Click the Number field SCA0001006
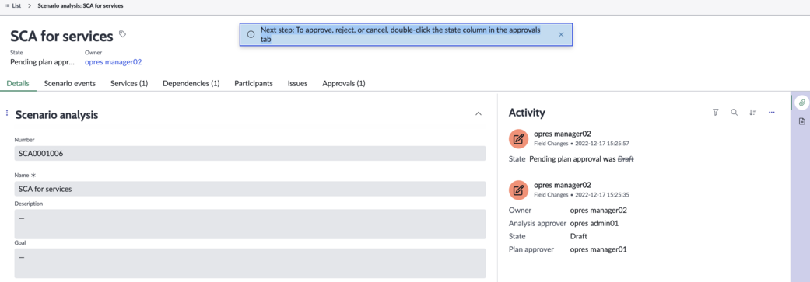The width and height of the screenshot is (810, 282). [250, 154]
